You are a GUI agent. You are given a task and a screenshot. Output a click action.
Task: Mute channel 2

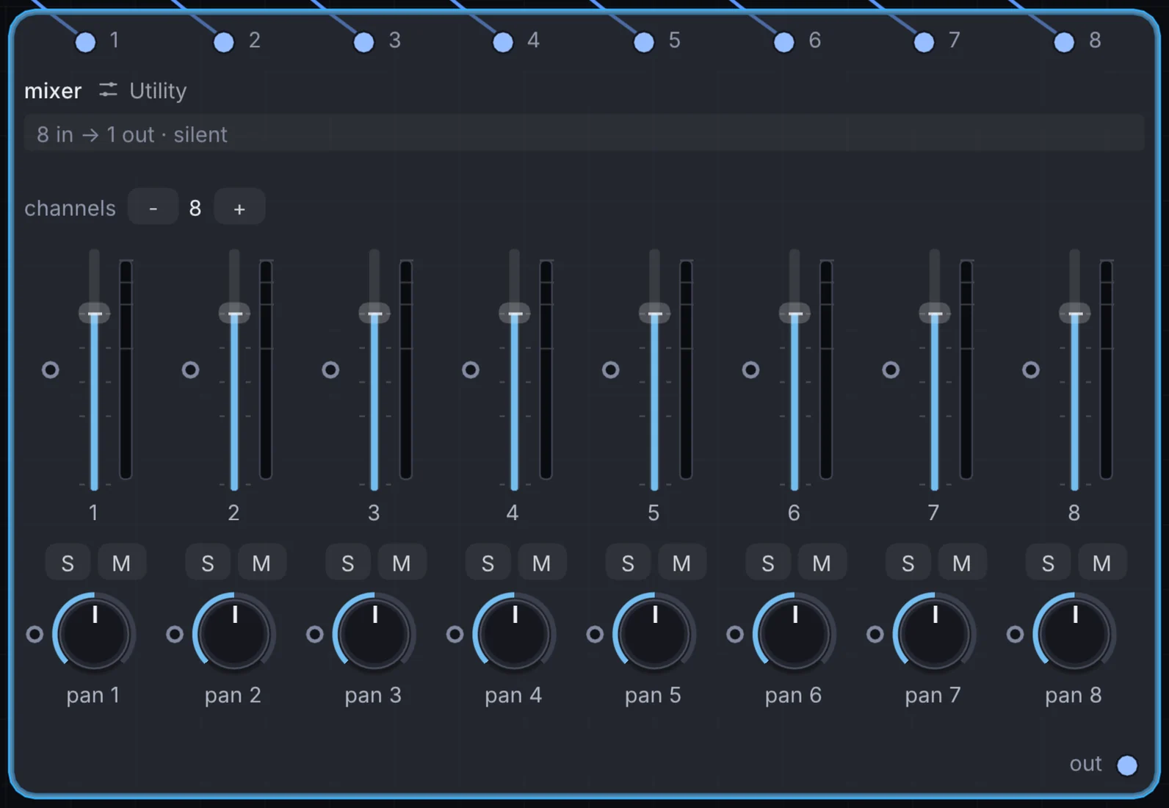coord(261,563)
